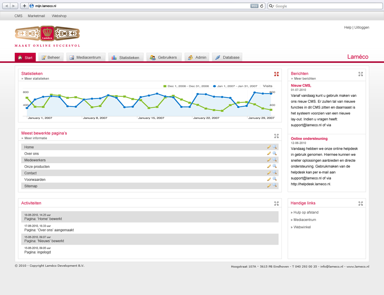
Task: Click magnifier icon for Onze producten row
Action: (x=275, y=166)
